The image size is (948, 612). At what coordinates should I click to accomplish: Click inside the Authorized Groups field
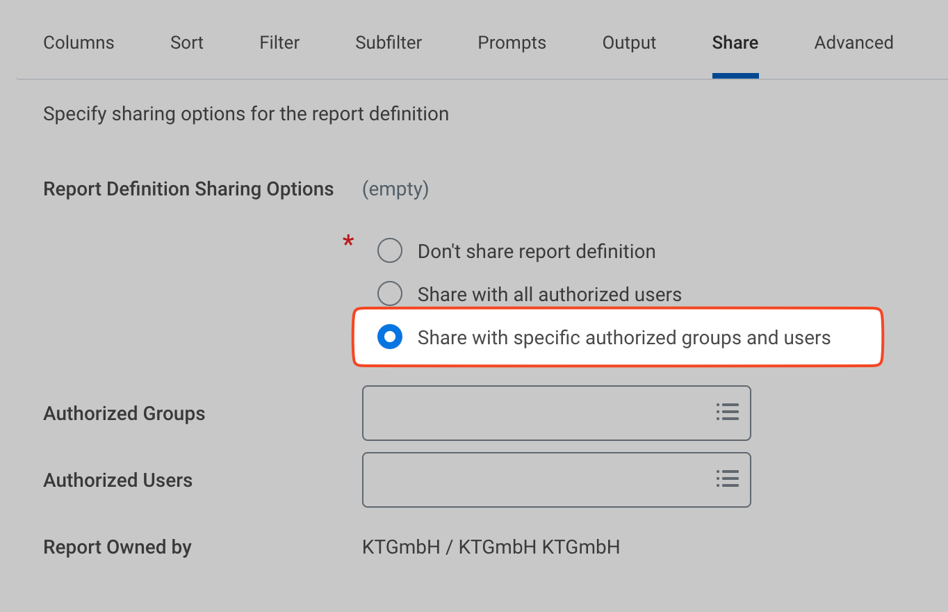pyautogui.click(x=535, y=413)
